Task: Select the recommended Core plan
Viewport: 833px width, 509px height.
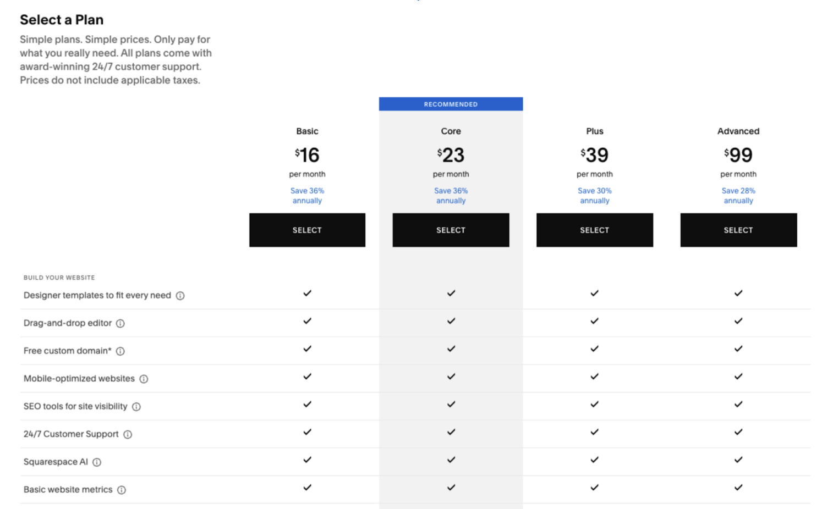Action: pos(451,230)
